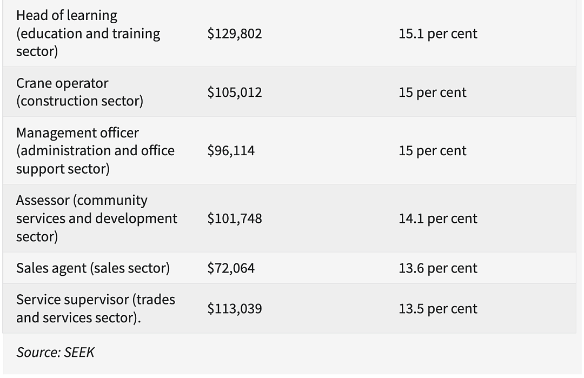Image resolution: width=584 pixels, height=378 pixels.
Task: Click Crane operator's 15 per cent value
Action: click(x=433, y=92)
